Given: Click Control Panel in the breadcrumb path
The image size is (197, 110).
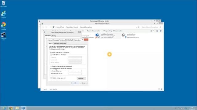Looking at the screenshot, I should 60,27.
